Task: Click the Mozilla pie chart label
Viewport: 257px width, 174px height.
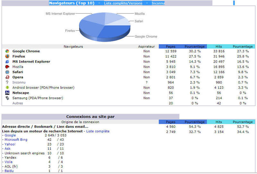Action: click(x=140, y=14)
